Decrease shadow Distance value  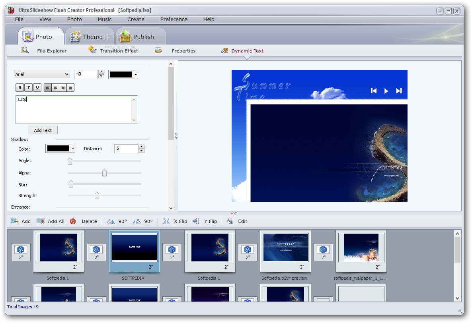[141, 151]
